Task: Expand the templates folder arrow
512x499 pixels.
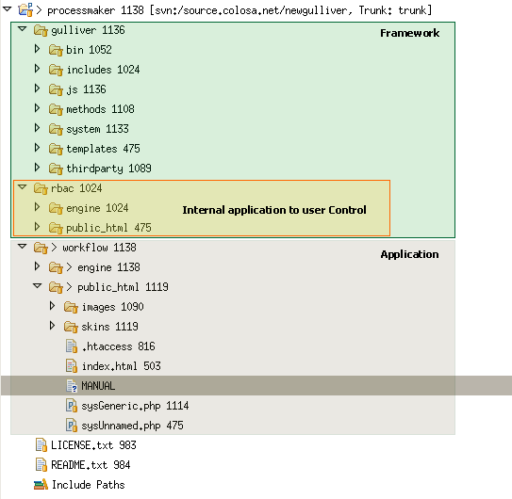Action: click(37, 148)
